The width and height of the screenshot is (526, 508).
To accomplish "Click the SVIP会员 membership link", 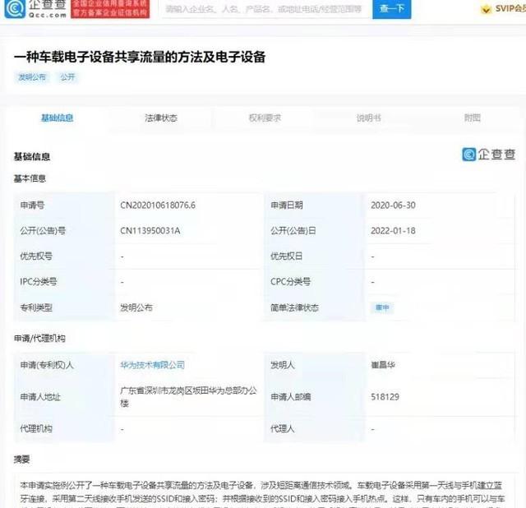I will click(x=510, y=9).
